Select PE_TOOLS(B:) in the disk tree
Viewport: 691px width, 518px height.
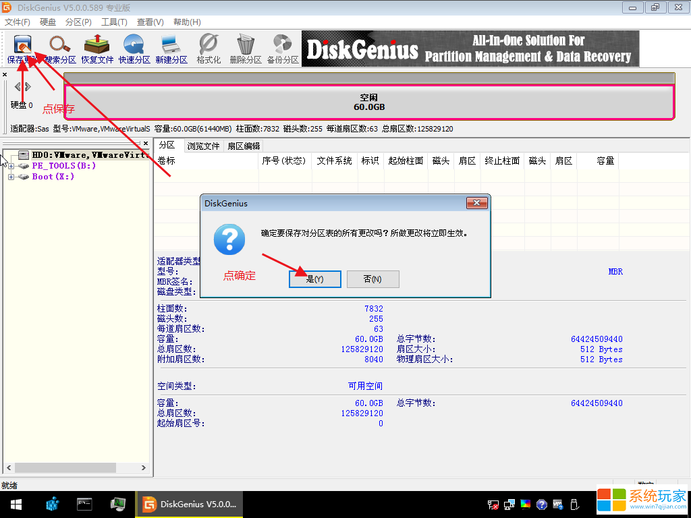pyautogui.click(x=64, y=166)
